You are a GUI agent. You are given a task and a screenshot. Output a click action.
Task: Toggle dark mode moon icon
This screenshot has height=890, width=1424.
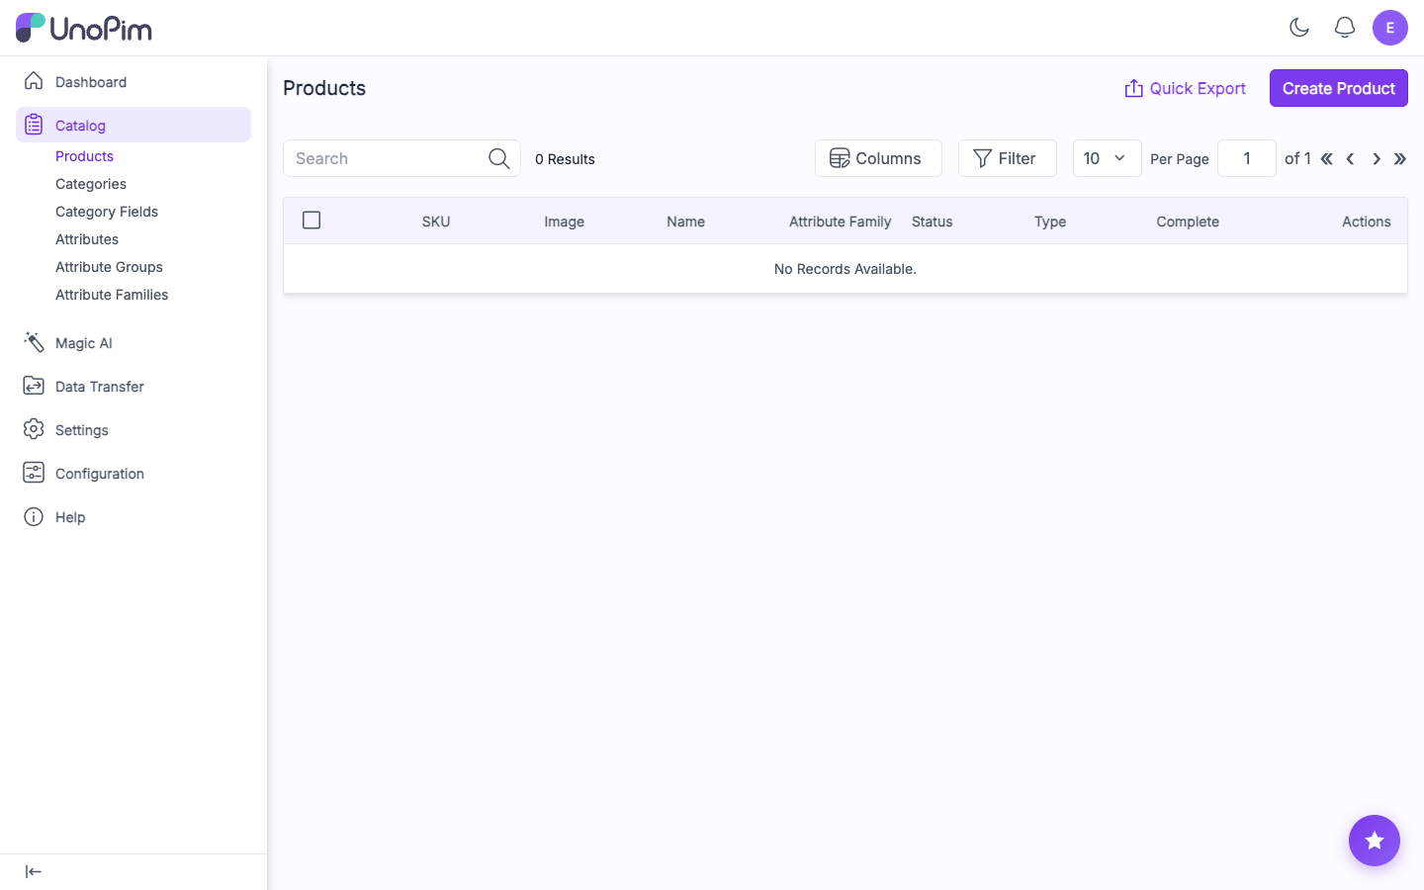pos(1299,28)
